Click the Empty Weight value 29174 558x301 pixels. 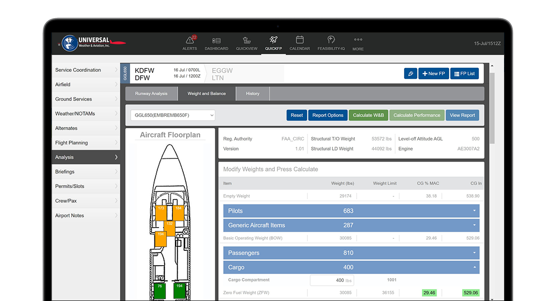point(345,196)
